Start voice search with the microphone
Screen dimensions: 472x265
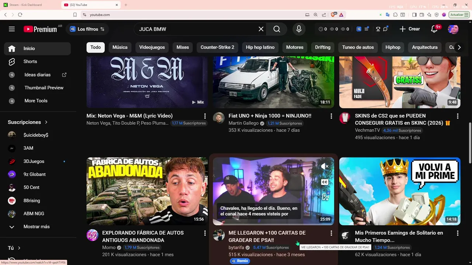click(299, 29)
